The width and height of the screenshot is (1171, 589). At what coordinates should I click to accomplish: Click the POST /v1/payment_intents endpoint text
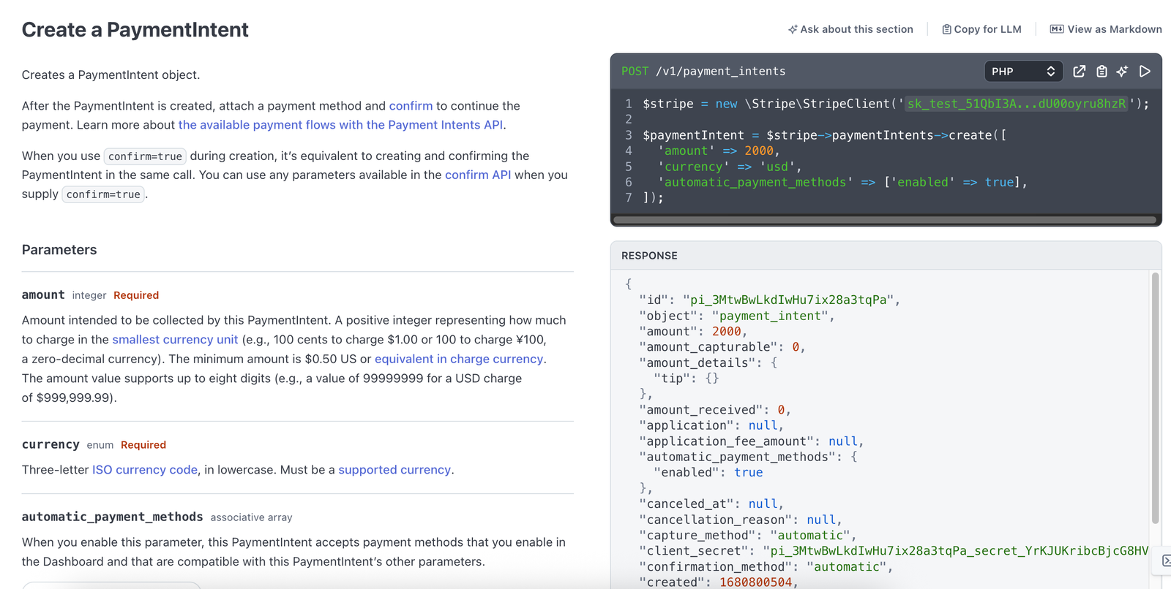click(x=703, y=71)
